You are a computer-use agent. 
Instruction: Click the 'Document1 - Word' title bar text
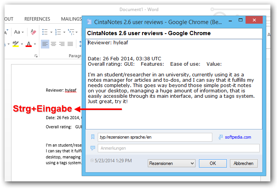[x=139, y=10]
